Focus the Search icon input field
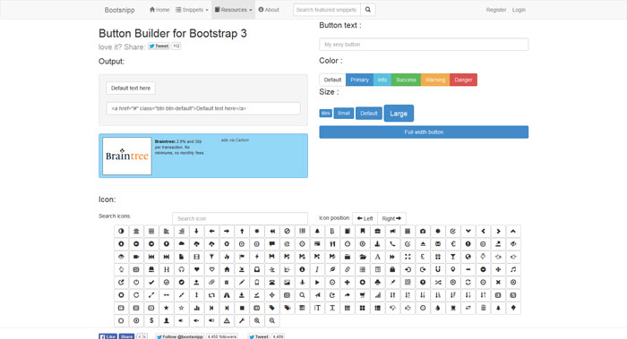Screen dimensions: 627x339 coord(240,218)
